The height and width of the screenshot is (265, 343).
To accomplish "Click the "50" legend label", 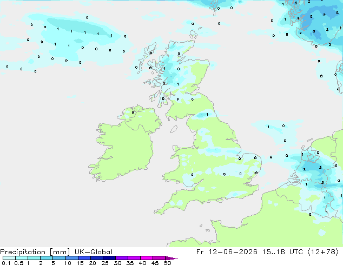I will (x=167, y=263).
